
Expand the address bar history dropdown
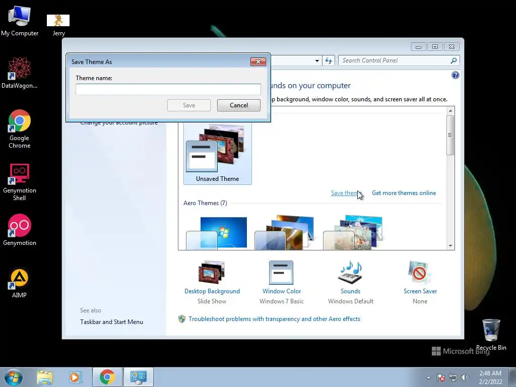(317, 60)
